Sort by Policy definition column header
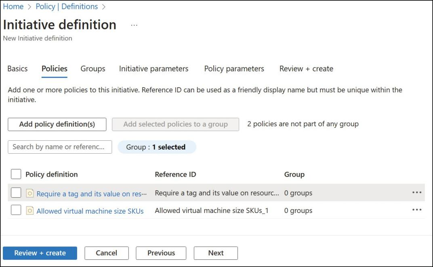The width and height of the screenshot is (433, 267). pyautogui.click(x=52, y=174)
